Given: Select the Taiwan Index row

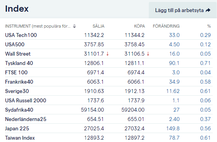Looking at the screenshot, I should [x=109, y=138].
